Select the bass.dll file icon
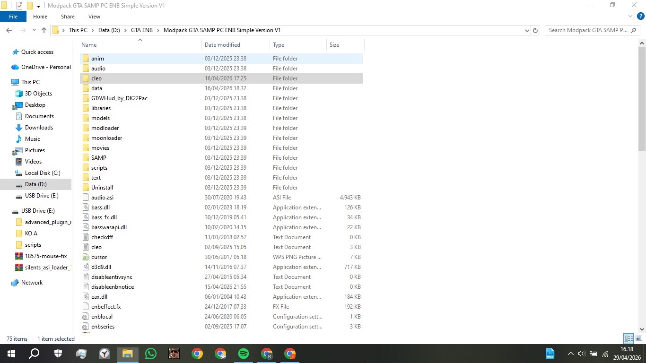Image resolution: width=646 pixels, height=363 pixels. [x=86, y=207]
